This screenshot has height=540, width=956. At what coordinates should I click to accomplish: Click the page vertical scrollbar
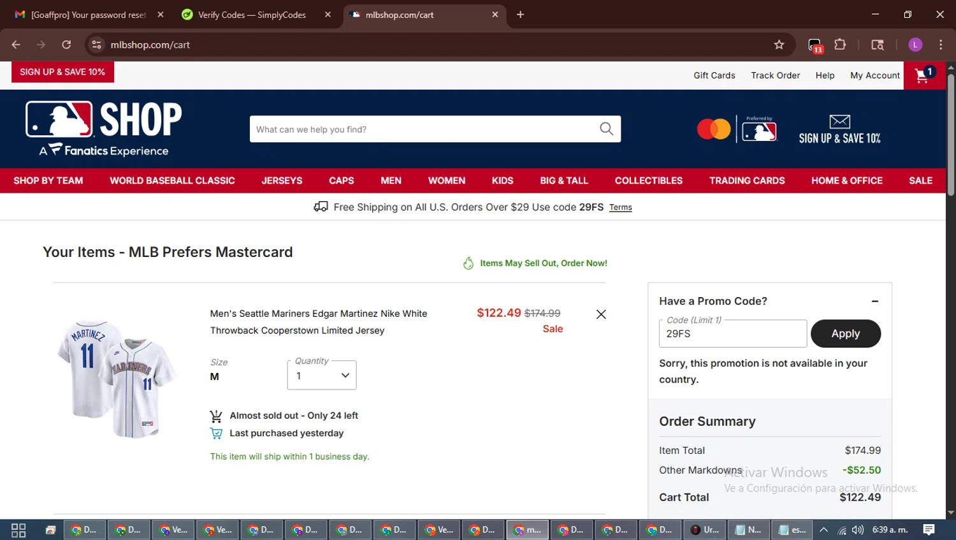pos(950,135)
